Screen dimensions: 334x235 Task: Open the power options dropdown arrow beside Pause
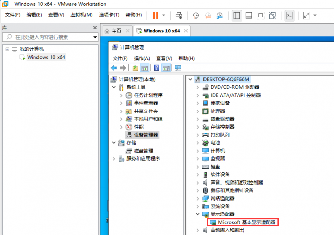[x=164, y=15]
